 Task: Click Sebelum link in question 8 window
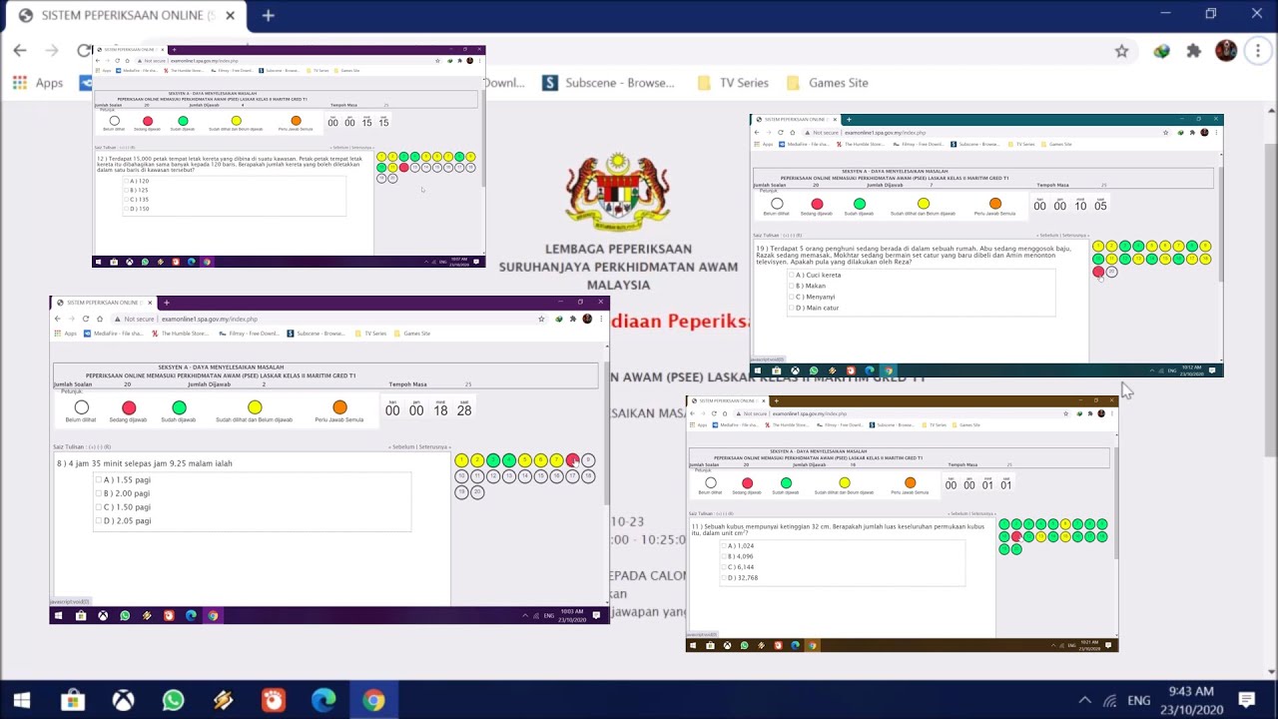coord(402,447)
